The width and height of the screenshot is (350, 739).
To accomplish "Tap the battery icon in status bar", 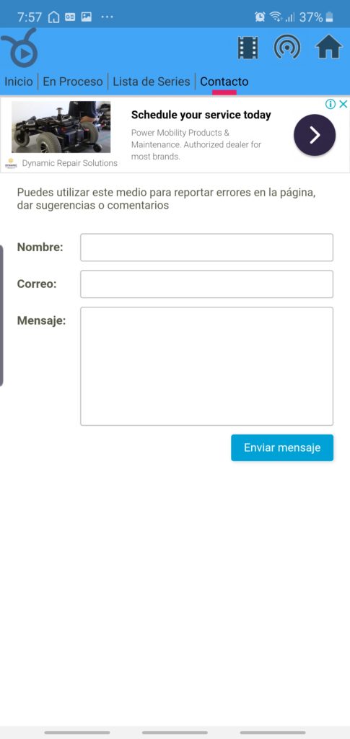I will tap(329, 17).
